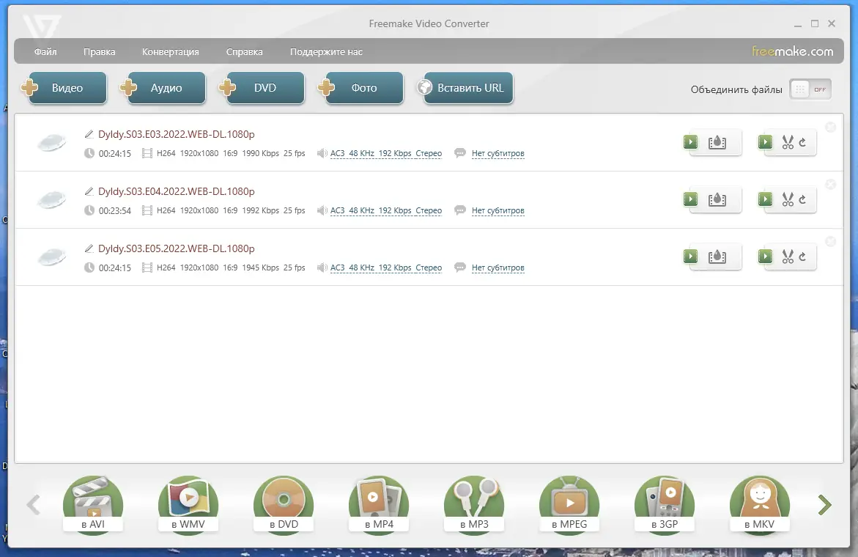Convert to AVI format icon
The image size is (858, 557).
click(93, 504)
